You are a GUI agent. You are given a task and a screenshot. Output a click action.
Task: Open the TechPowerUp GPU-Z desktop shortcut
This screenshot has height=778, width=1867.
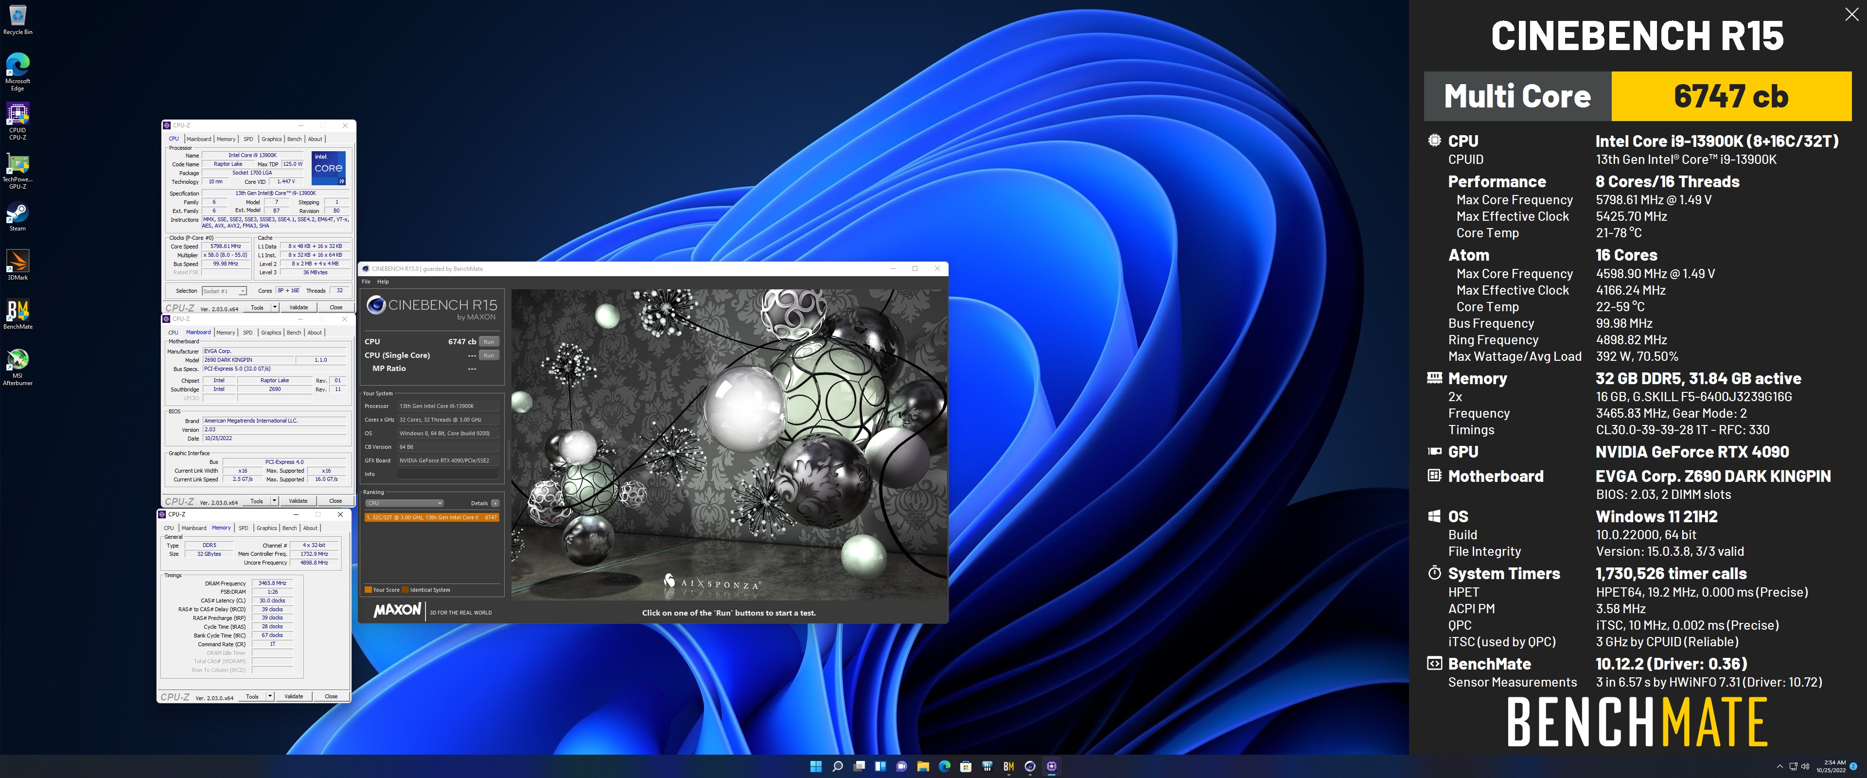coord(18,172)
